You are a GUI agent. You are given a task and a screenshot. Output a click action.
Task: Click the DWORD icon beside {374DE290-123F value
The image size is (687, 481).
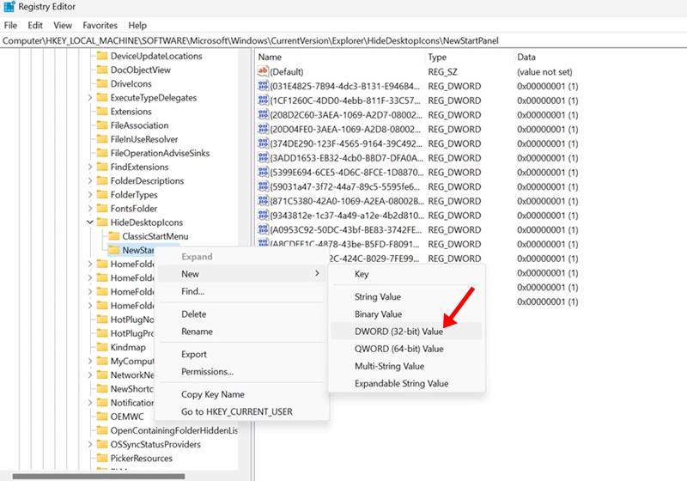(263, 143)
